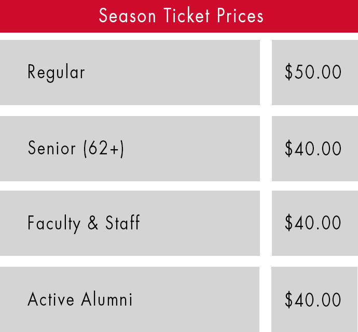Click the word Faculty

[x=54, y=224]
